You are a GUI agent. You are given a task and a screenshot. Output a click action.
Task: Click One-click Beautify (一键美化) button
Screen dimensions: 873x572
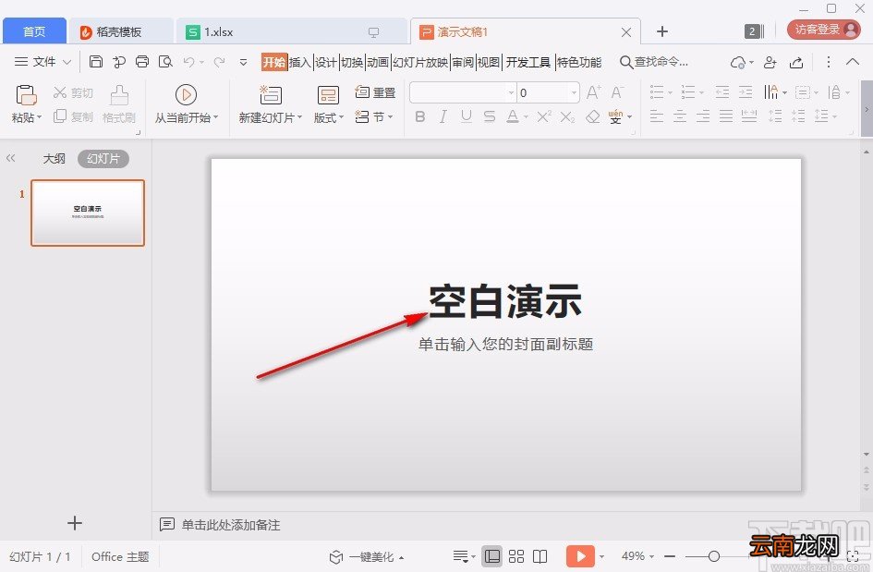pos(367,556)
